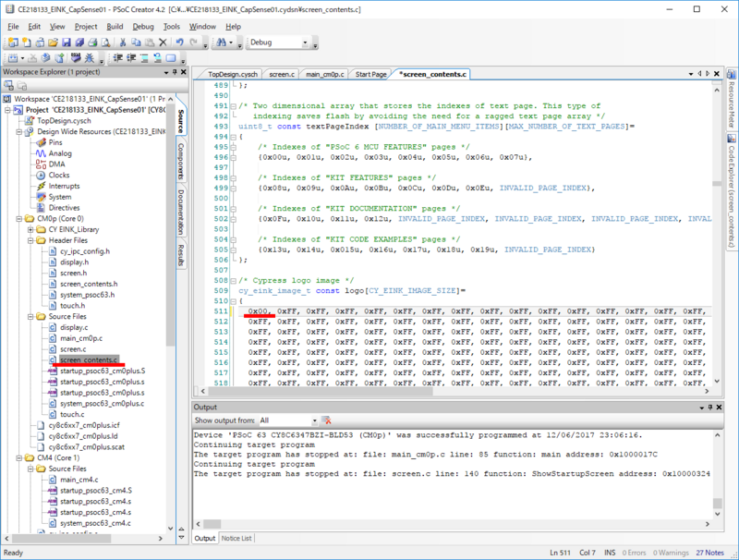Pin the Workspace Explorer panel
This screenshot has width=739, height=560.
click(x=175, y=72)
